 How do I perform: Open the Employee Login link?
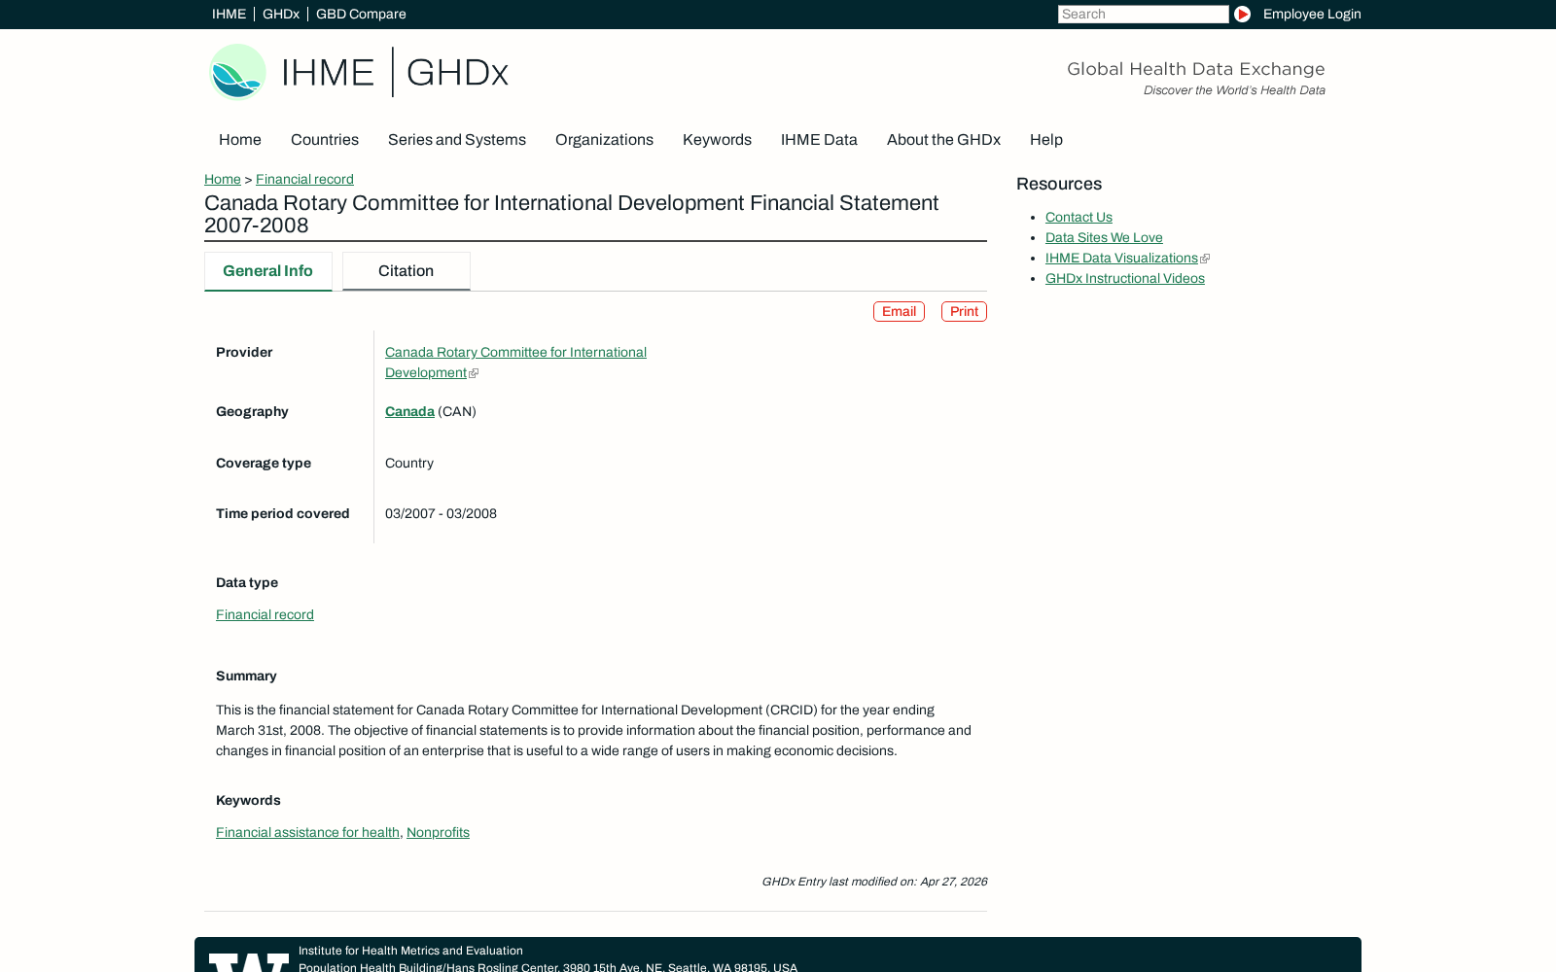tap(1312, 14)
